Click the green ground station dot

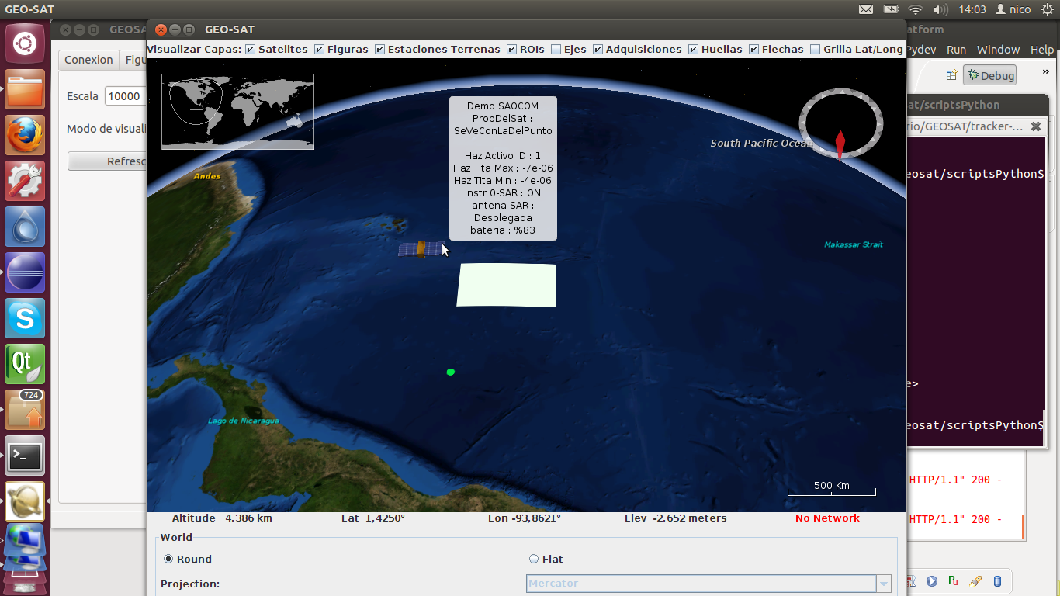point(450,372)
